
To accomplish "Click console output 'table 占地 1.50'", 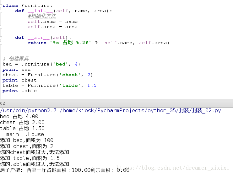I will (x=22, y=128).
